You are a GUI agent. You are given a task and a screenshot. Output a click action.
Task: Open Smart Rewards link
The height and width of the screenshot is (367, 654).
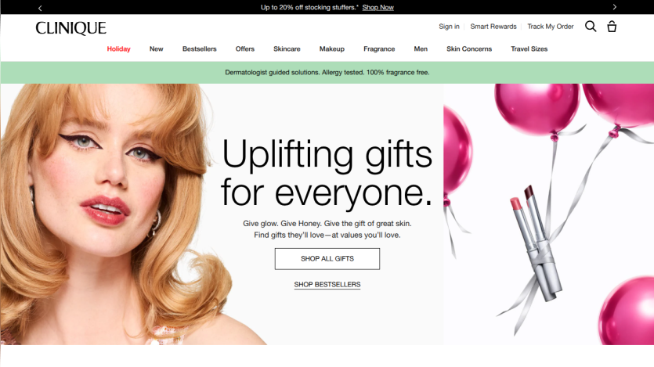coord(493,27)
